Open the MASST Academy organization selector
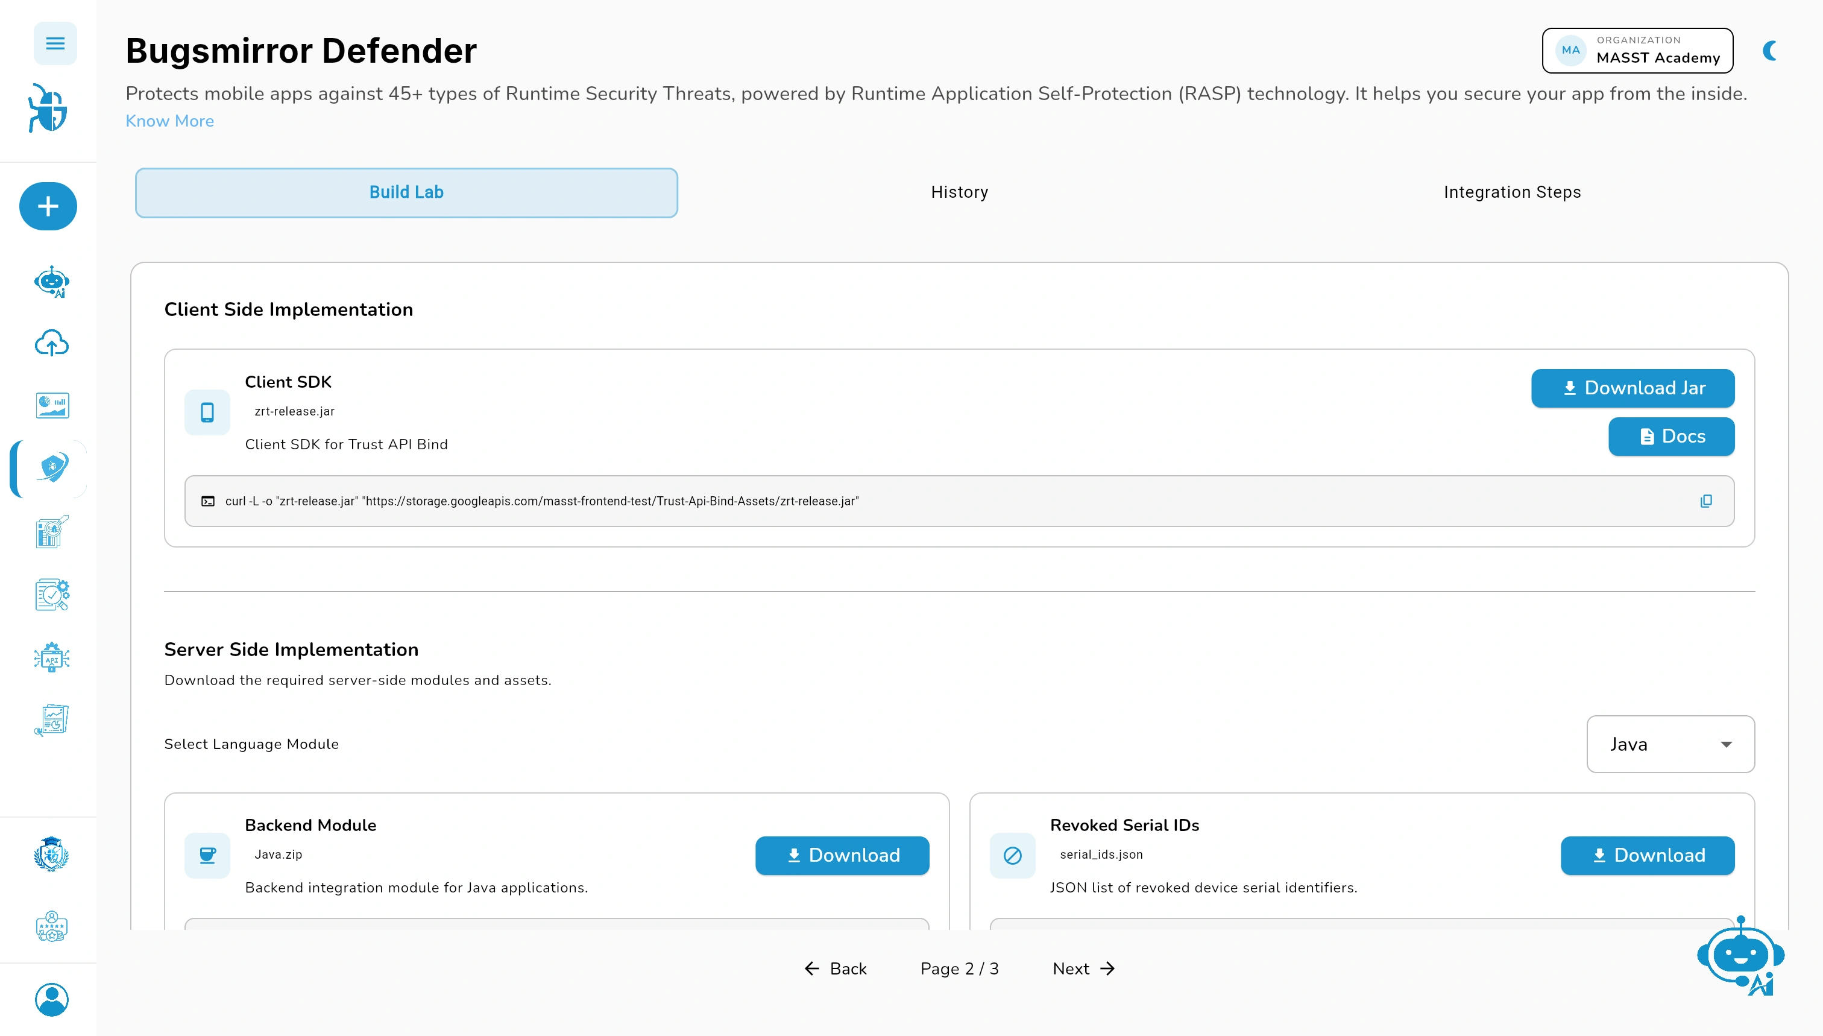 click(x=1637, y=51)
